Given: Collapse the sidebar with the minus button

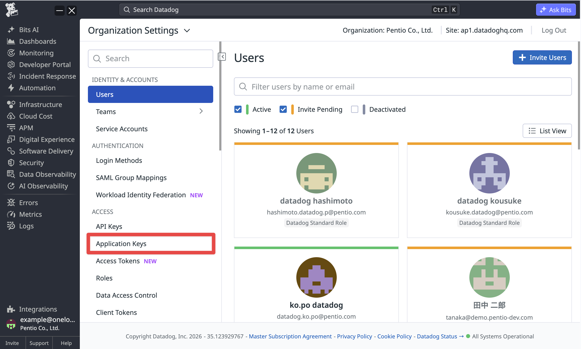Looking at the screenshot, I should point(60,11).
